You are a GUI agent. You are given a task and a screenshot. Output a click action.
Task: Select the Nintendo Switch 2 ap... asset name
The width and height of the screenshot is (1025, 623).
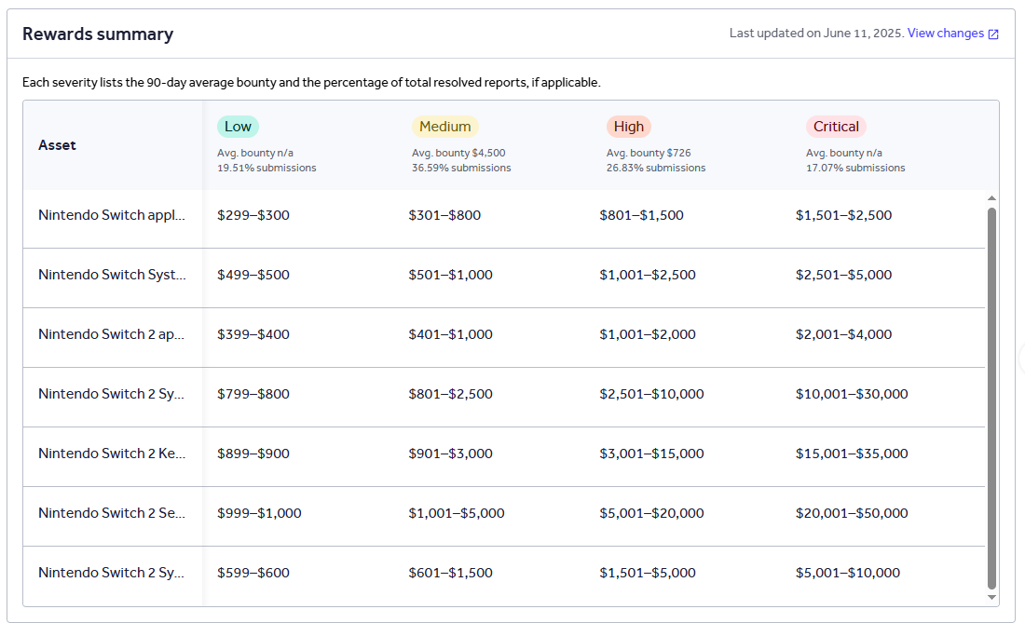111,334
